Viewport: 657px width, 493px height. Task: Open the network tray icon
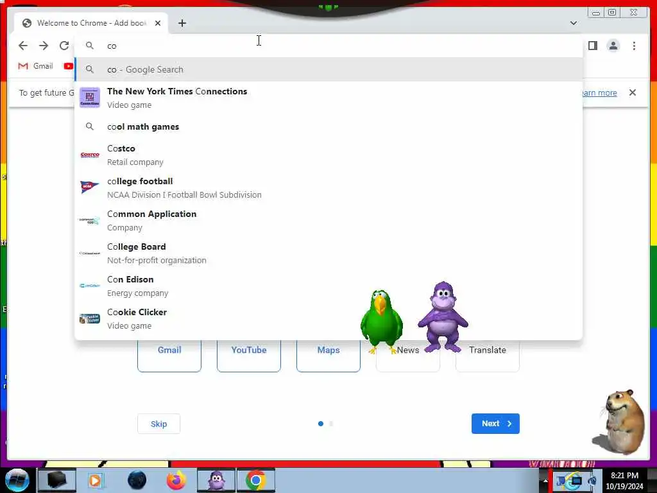coord(576,481)
